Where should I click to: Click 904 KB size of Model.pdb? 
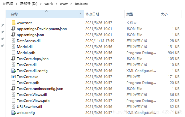click(x=174, y=53)
